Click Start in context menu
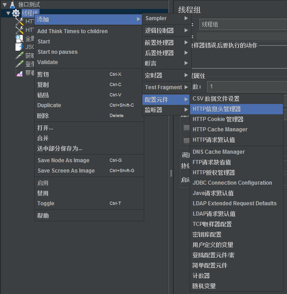This screenshot has width=287, height=294. click(x=88, y=41)
